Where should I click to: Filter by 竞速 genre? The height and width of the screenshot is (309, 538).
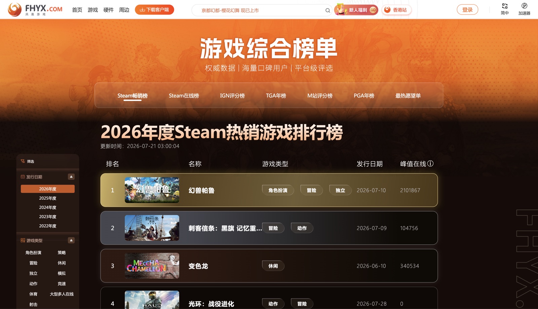pos(62,284)
